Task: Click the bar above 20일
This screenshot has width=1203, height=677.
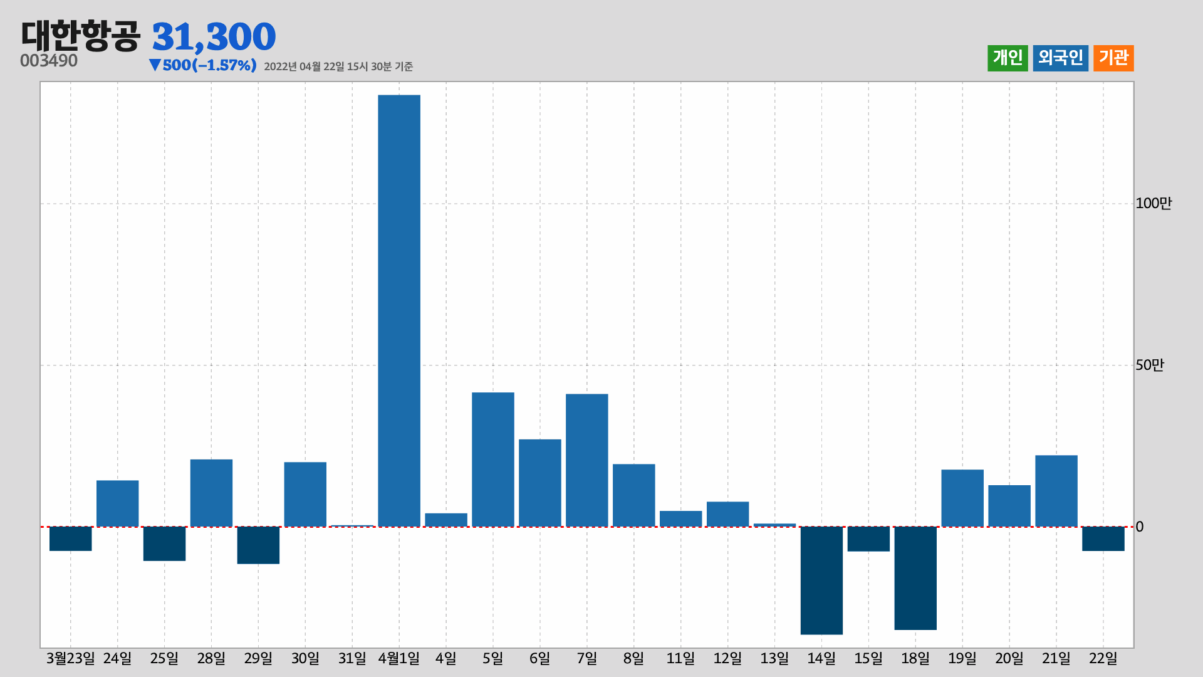Action: 1009,506
